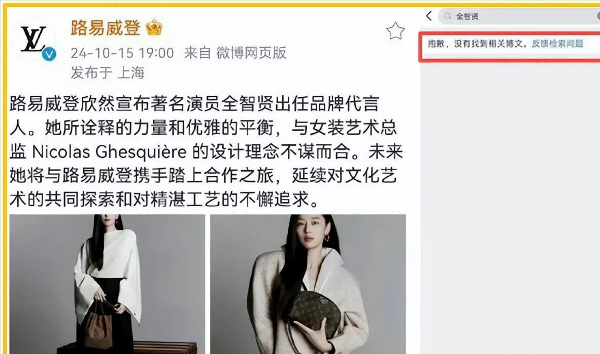Open the left photo with brown handbag

[x=107, y=284]
